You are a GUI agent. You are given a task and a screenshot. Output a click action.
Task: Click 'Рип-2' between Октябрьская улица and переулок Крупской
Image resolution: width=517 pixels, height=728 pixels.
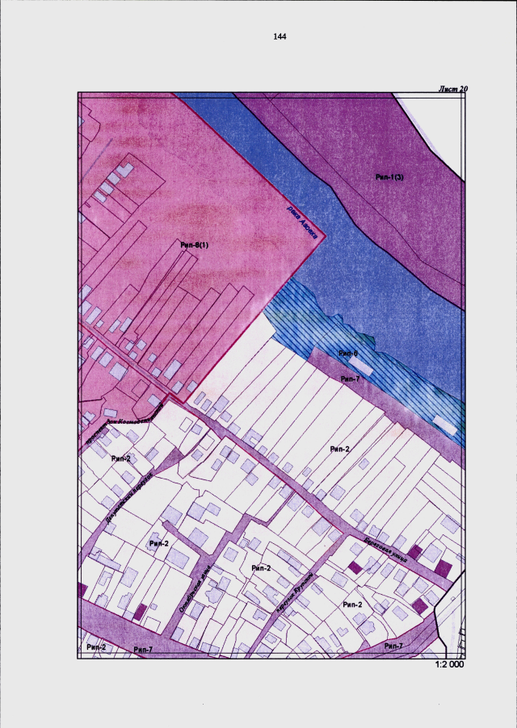[261, 568]
